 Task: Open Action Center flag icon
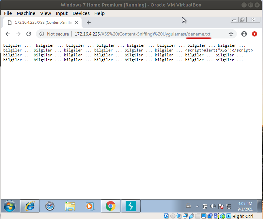click(221, 206)
